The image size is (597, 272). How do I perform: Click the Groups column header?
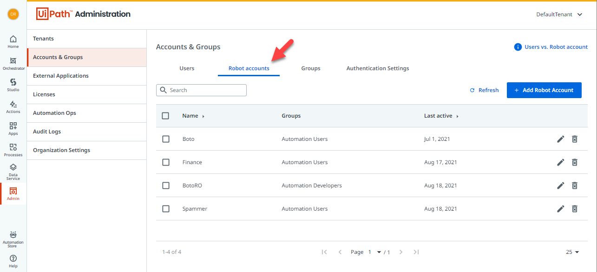pos(291,116)
